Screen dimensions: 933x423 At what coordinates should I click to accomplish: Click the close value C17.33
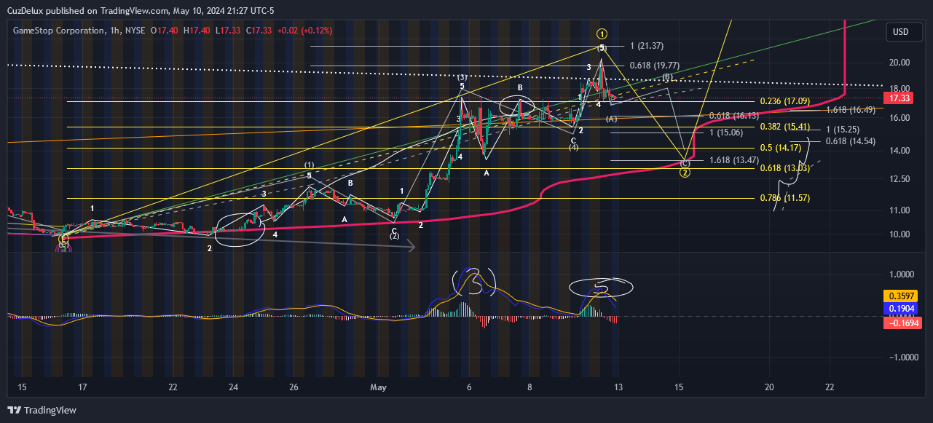point(259,31)
